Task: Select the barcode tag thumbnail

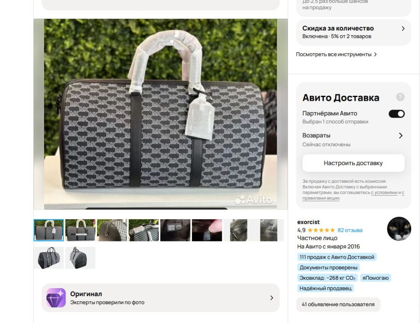Action: point(175,230)
